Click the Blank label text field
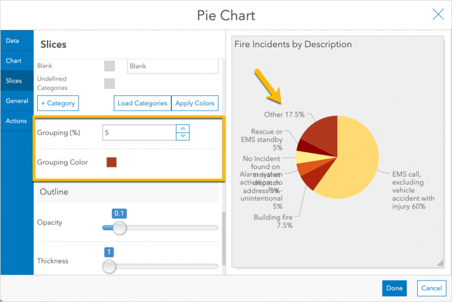 tap(172, 66)
